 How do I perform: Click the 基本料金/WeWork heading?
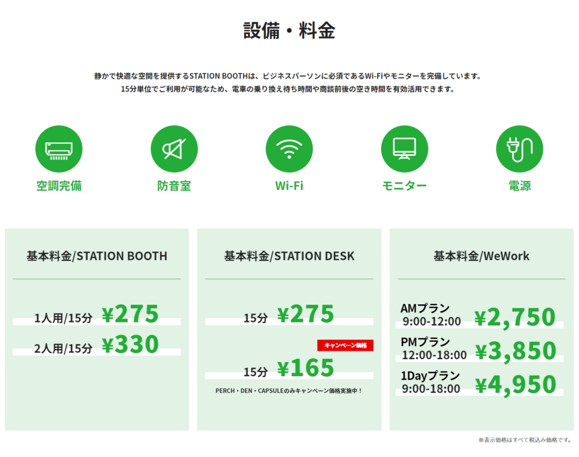point(482,256)
